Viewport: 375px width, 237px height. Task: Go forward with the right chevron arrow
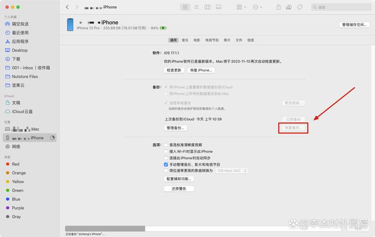(77, 7)
